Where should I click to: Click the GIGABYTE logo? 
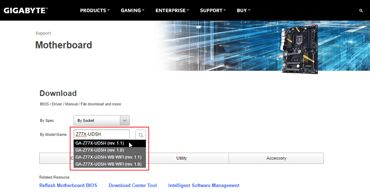[26, 11]
